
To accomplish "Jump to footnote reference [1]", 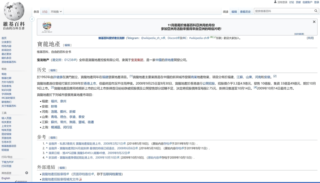I will point(131,76).
